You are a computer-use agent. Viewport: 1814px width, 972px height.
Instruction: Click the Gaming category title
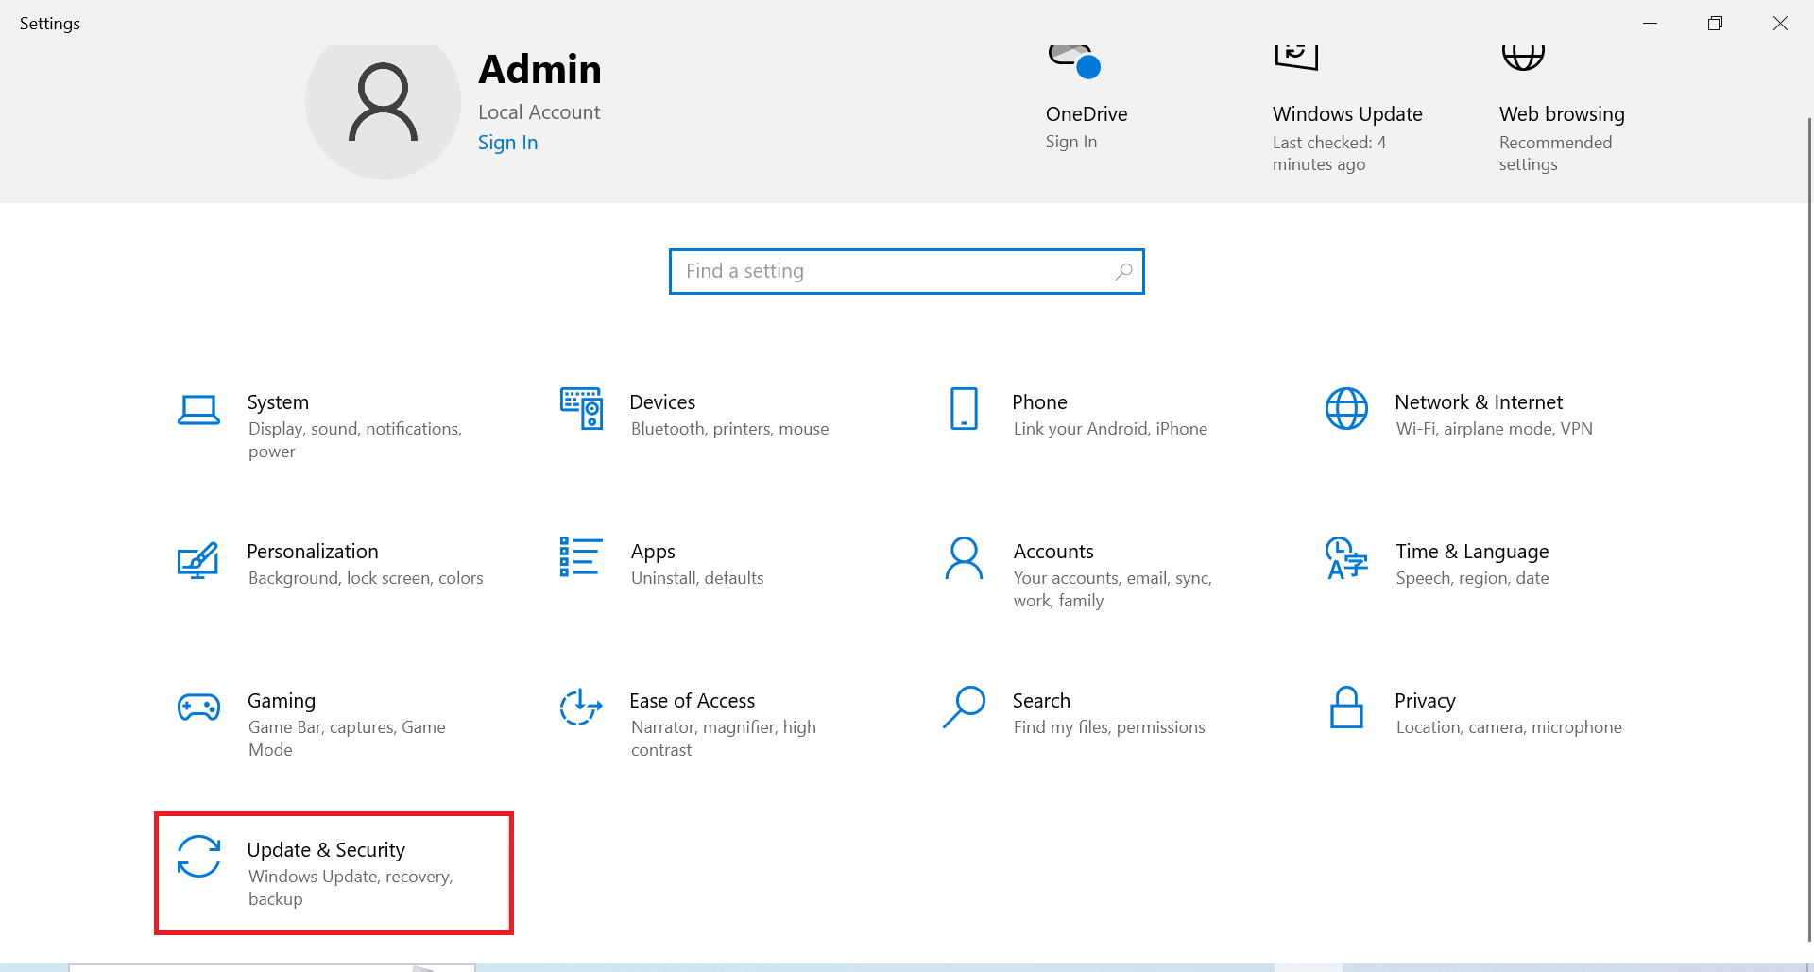click(x=282, y=701)
